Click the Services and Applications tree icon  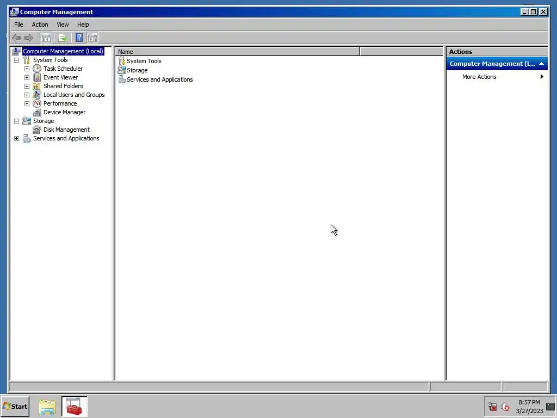coord(27,138)
